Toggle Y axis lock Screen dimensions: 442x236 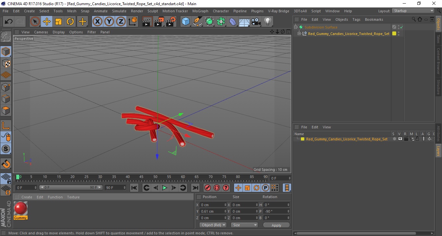(109, 22)
